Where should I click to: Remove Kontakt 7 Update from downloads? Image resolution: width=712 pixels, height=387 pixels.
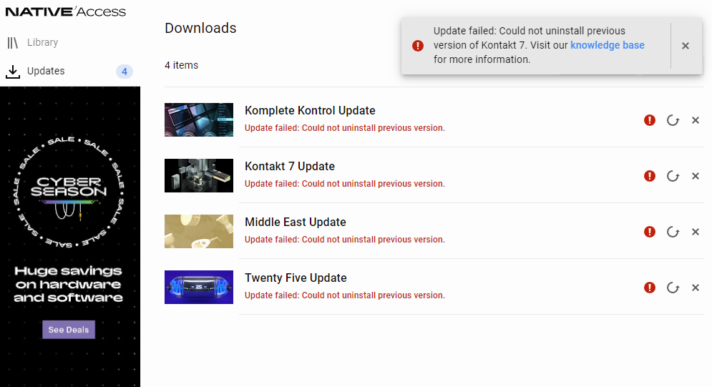click(x=696, y=176)
